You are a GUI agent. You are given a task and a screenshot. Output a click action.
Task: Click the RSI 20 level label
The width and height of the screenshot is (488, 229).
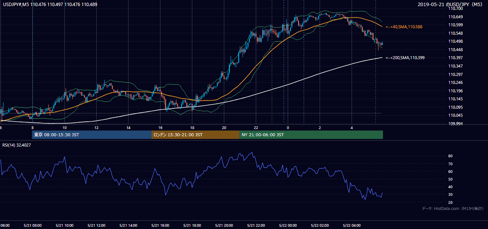click(x=451, y=202)
